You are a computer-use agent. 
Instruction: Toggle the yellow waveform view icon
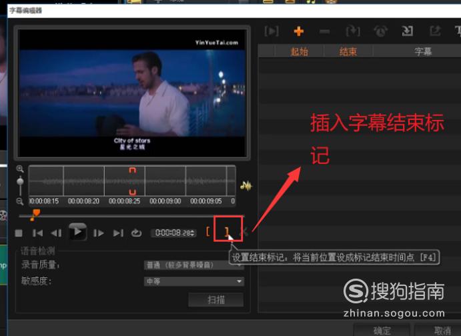tap(246, 186)
